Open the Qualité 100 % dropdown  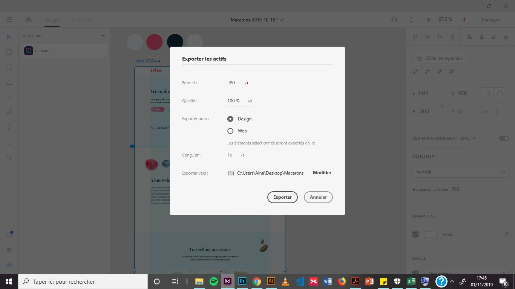[240, 101]
